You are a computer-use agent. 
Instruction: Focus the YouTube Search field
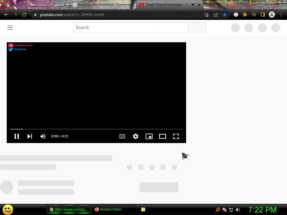(x=131, y=28)
